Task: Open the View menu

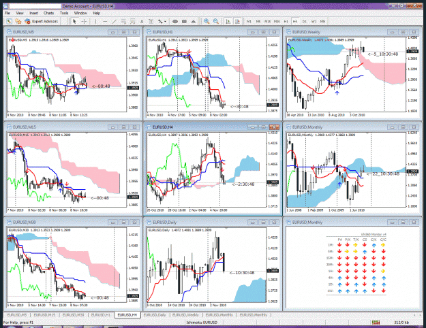Action: point(20,13)
